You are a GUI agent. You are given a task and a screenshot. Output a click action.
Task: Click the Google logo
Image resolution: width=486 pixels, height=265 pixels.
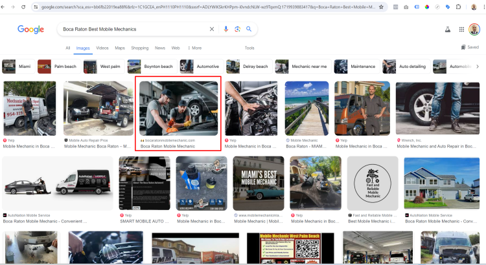click(x=30, y=29)
